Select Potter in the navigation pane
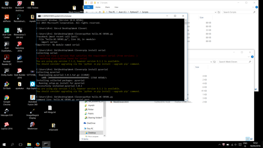The image size is (263, 148). coord(91,109)
